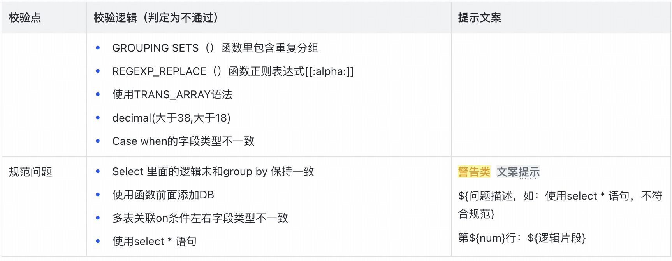Screen dimensions: 672x261
Task: Click the 规范问题 cell
Action: (x=30, y=172)
